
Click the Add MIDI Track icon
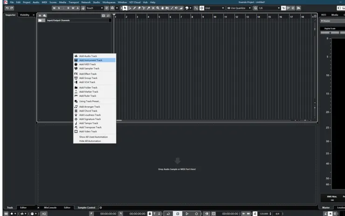pos(76,64)
